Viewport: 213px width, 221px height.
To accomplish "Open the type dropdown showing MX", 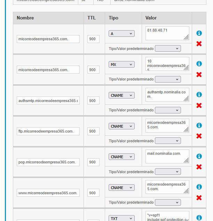I will click(121, 65).
